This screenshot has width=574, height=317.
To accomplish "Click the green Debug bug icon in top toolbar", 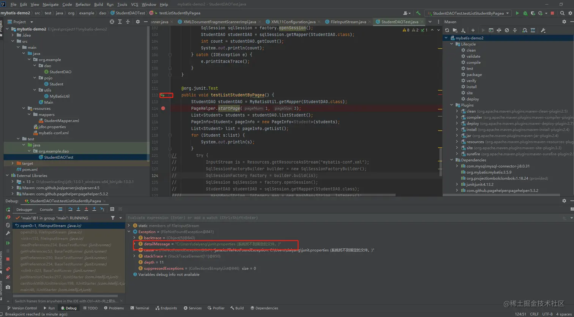I will tap(525, 13).
